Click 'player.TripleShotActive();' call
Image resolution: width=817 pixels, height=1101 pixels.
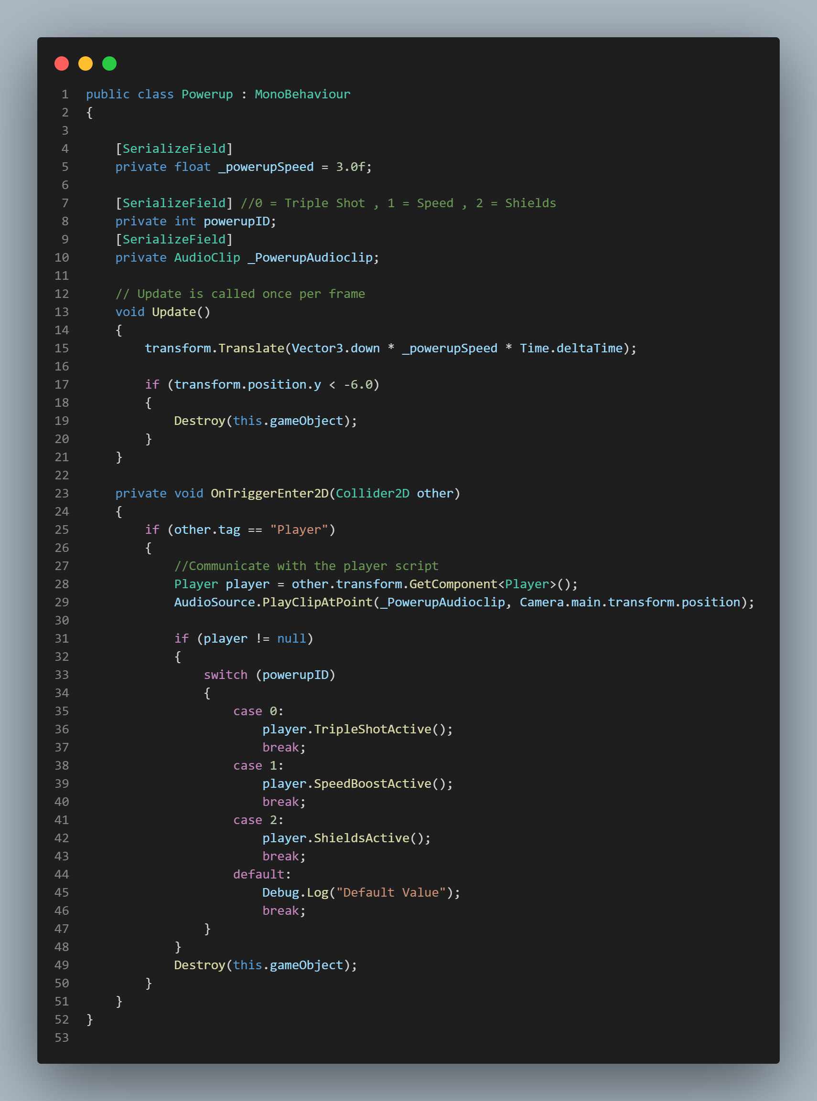[357, 730]
